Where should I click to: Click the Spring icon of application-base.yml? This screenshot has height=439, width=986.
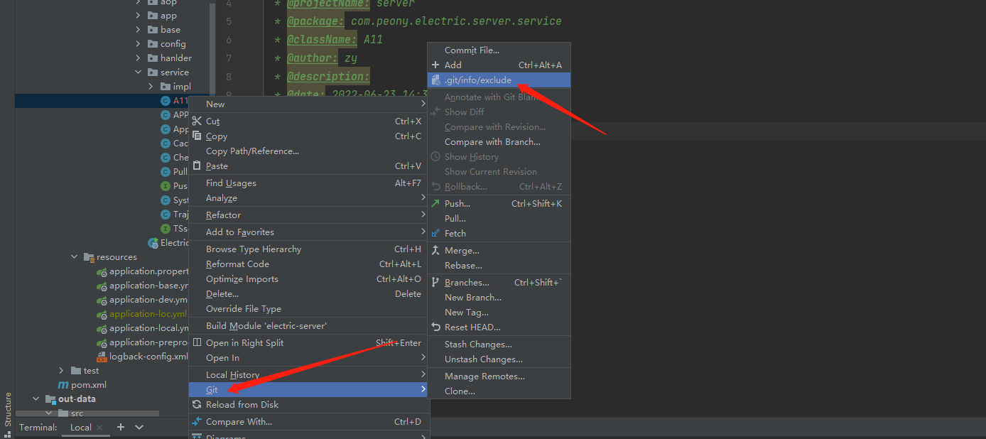pos(102,286)
